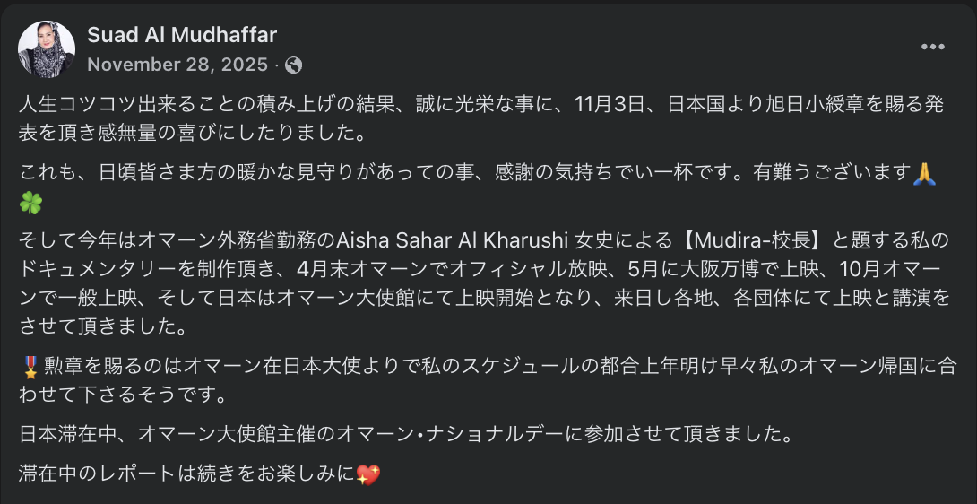Click the sparkling heart emoji

368,474
